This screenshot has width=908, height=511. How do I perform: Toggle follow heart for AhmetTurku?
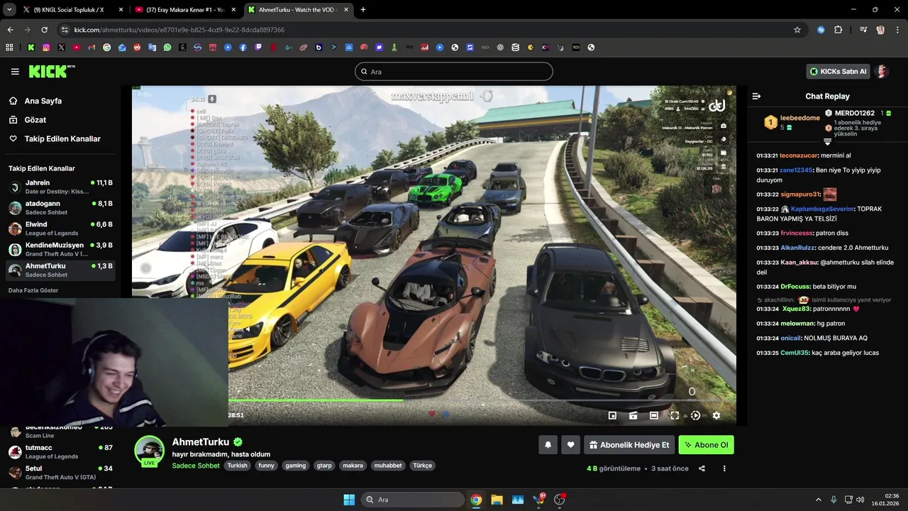570,445
